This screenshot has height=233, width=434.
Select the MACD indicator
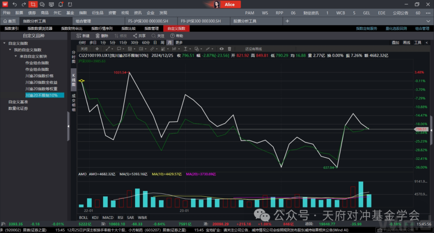pyautogui.click(x=108, y=217)
